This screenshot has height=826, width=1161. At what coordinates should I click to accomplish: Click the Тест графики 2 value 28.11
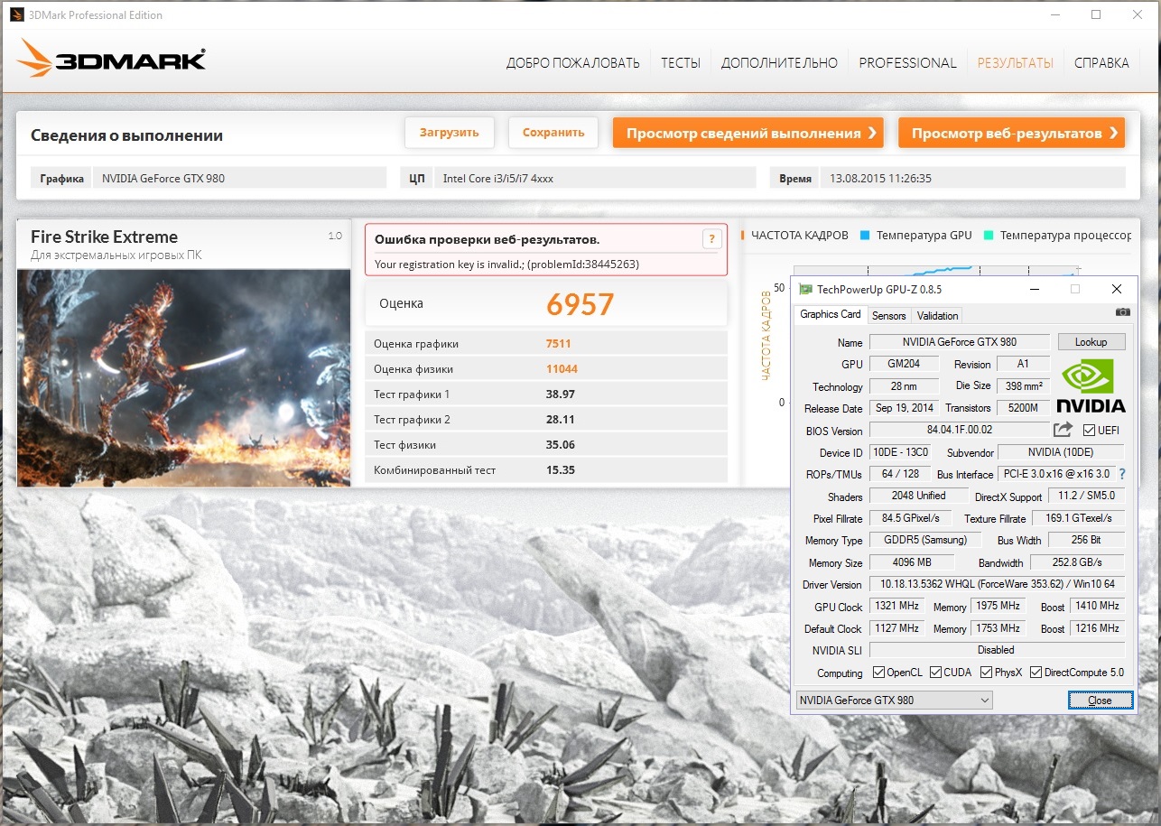[x=560, y=420]
